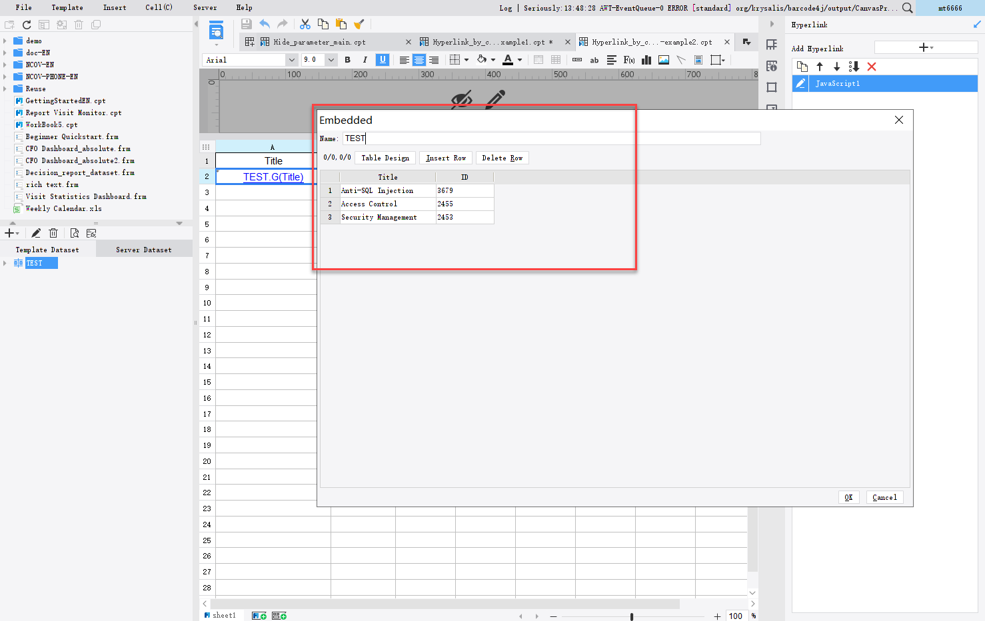Click the Paste clipboard icon
This screenshot has width=985, height=621.
coord(341,24)
